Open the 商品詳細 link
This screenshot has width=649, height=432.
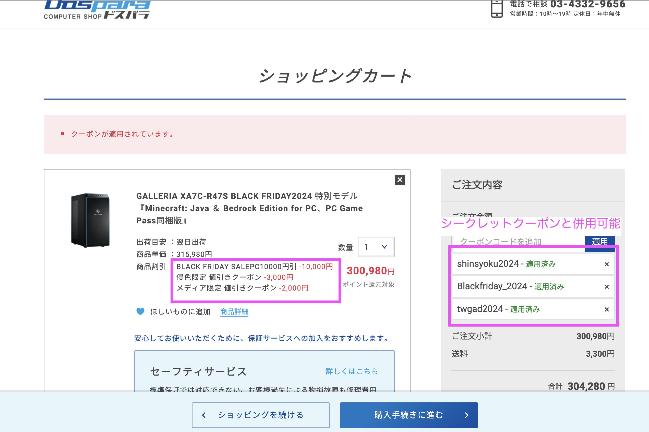[x=234, y=312]
